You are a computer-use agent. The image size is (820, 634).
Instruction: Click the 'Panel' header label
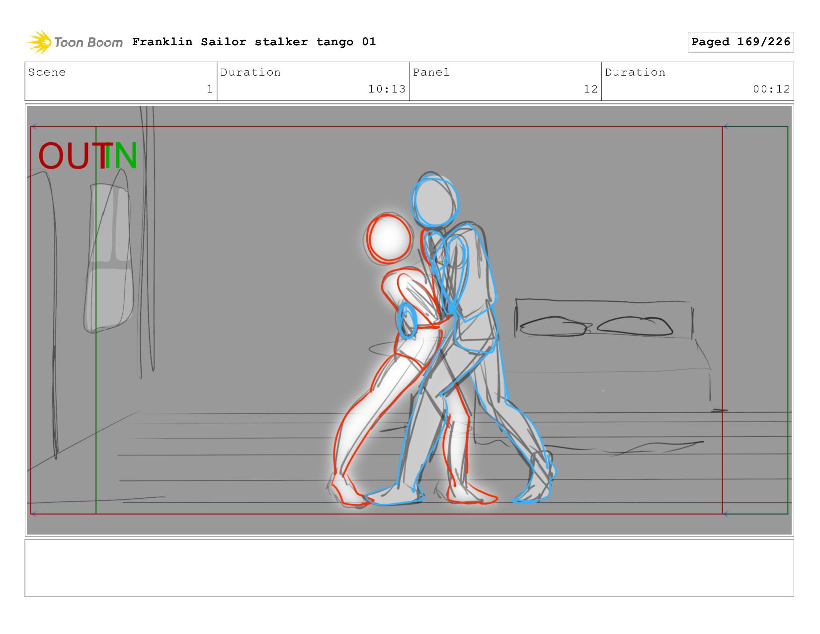(431, 72)
